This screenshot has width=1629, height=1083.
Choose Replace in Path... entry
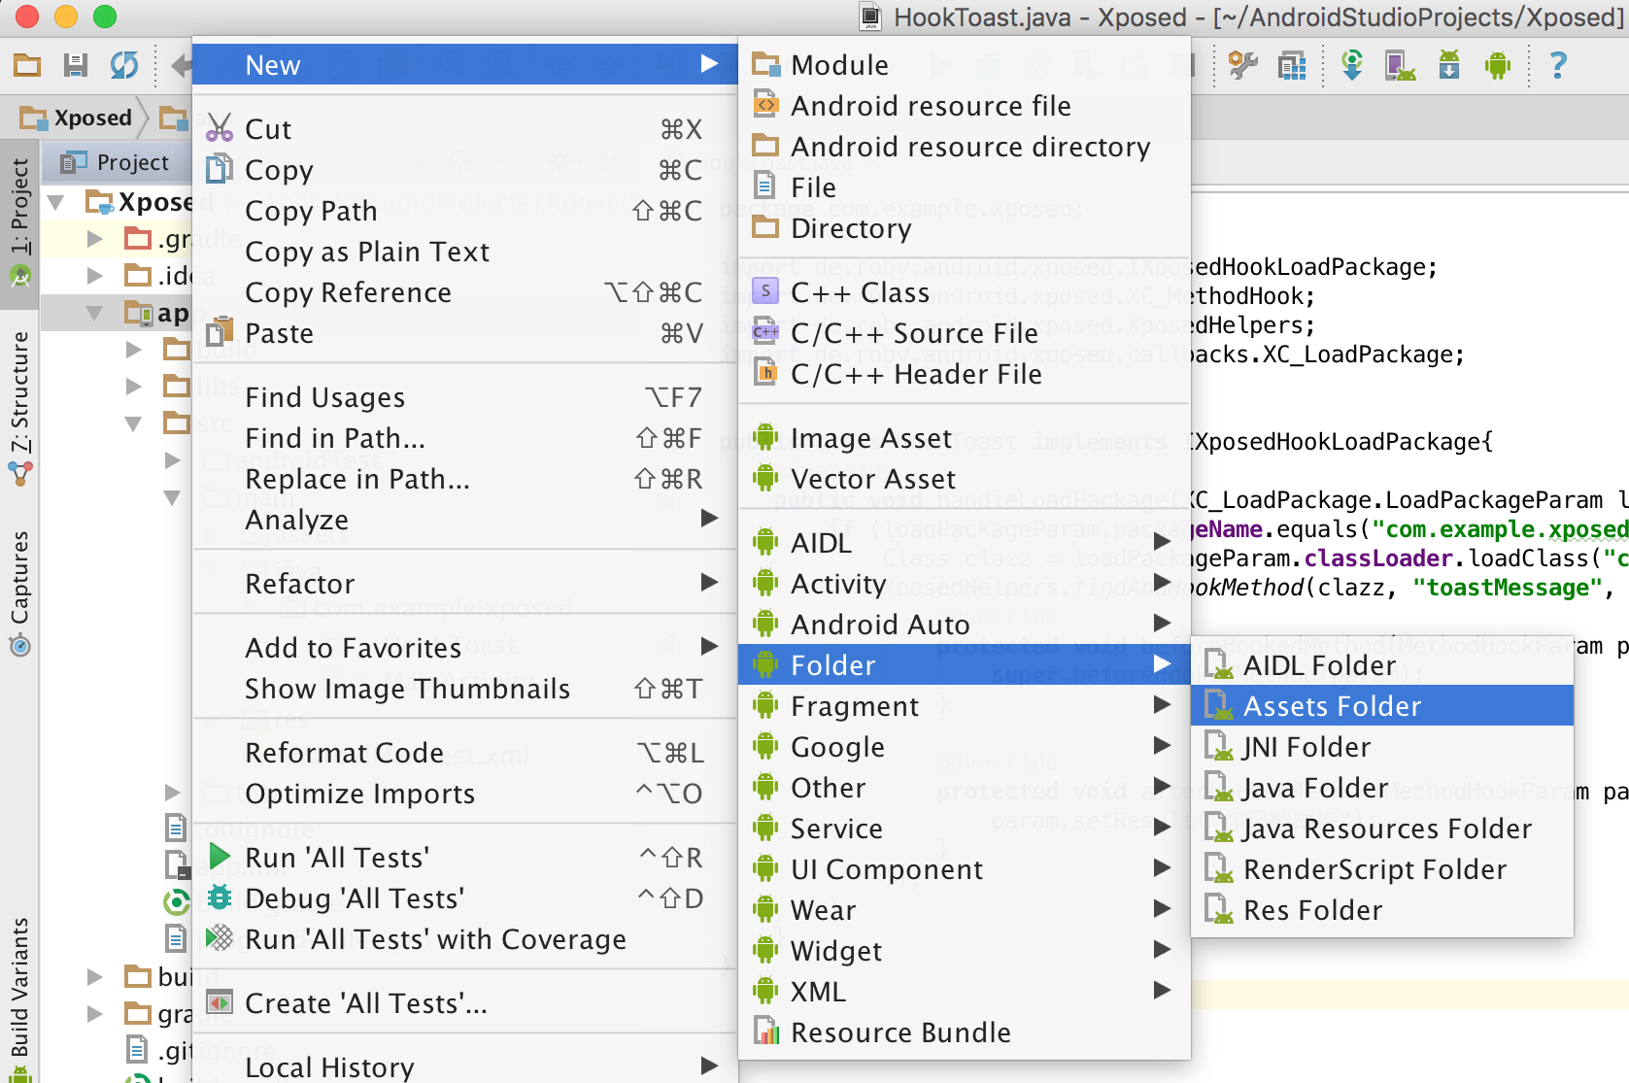pos(464,479)
